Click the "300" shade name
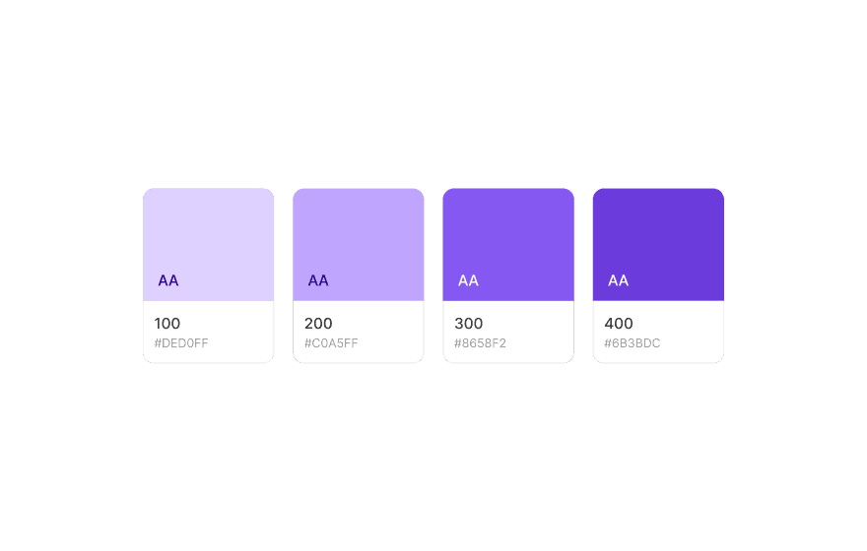 (468, 323)
